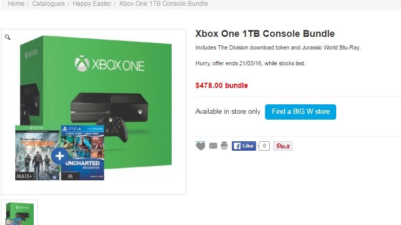Screen dimensions: 401x225
Task: Click the product title heading
Action: [265, 34]
